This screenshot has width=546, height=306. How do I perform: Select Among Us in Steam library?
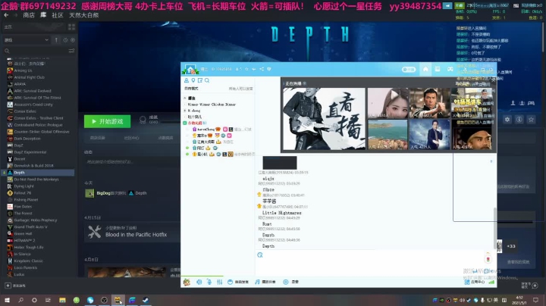tap(23, 70)
